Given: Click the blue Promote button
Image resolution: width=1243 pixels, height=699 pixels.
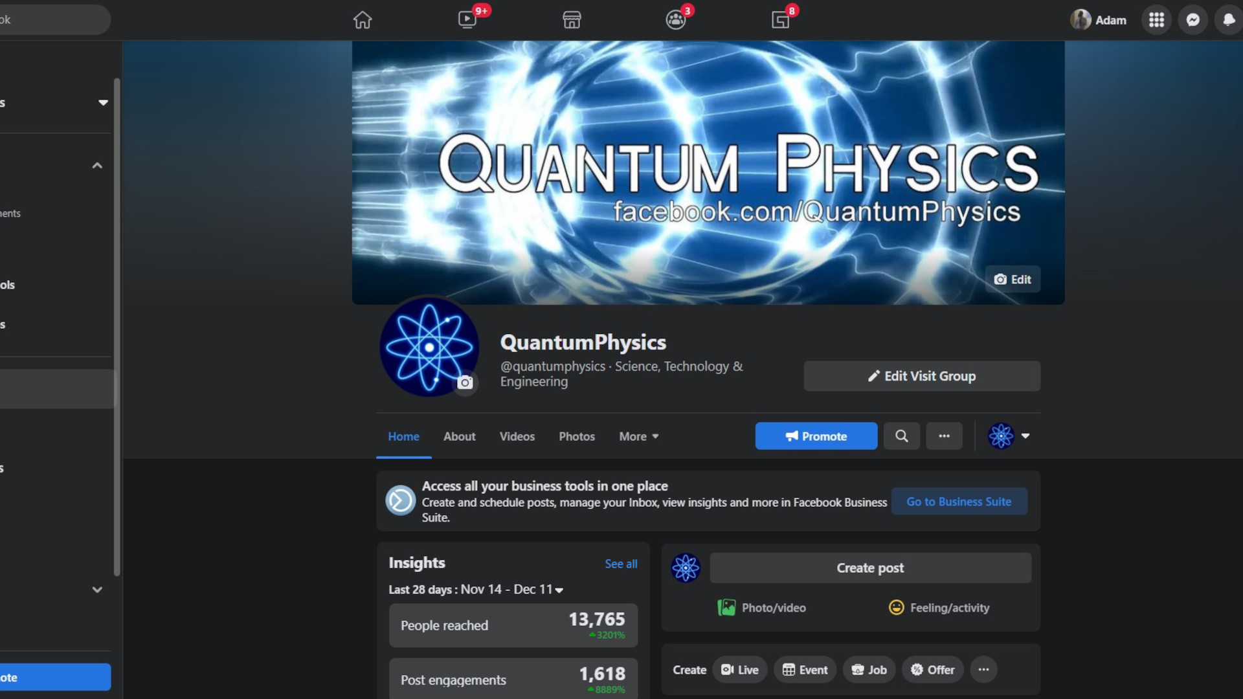Looking at the screenshot, I should pos(816,436).
